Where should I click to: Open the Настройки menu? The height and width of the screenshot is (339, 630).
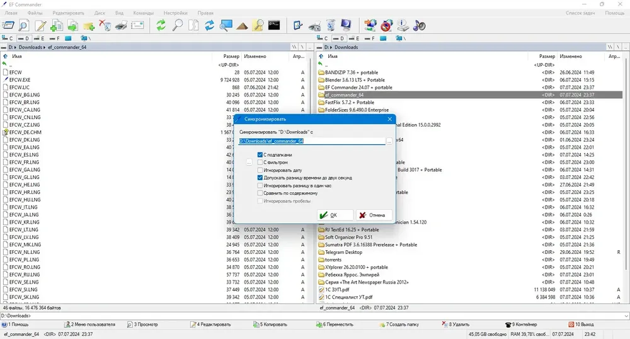pos(176,13)
